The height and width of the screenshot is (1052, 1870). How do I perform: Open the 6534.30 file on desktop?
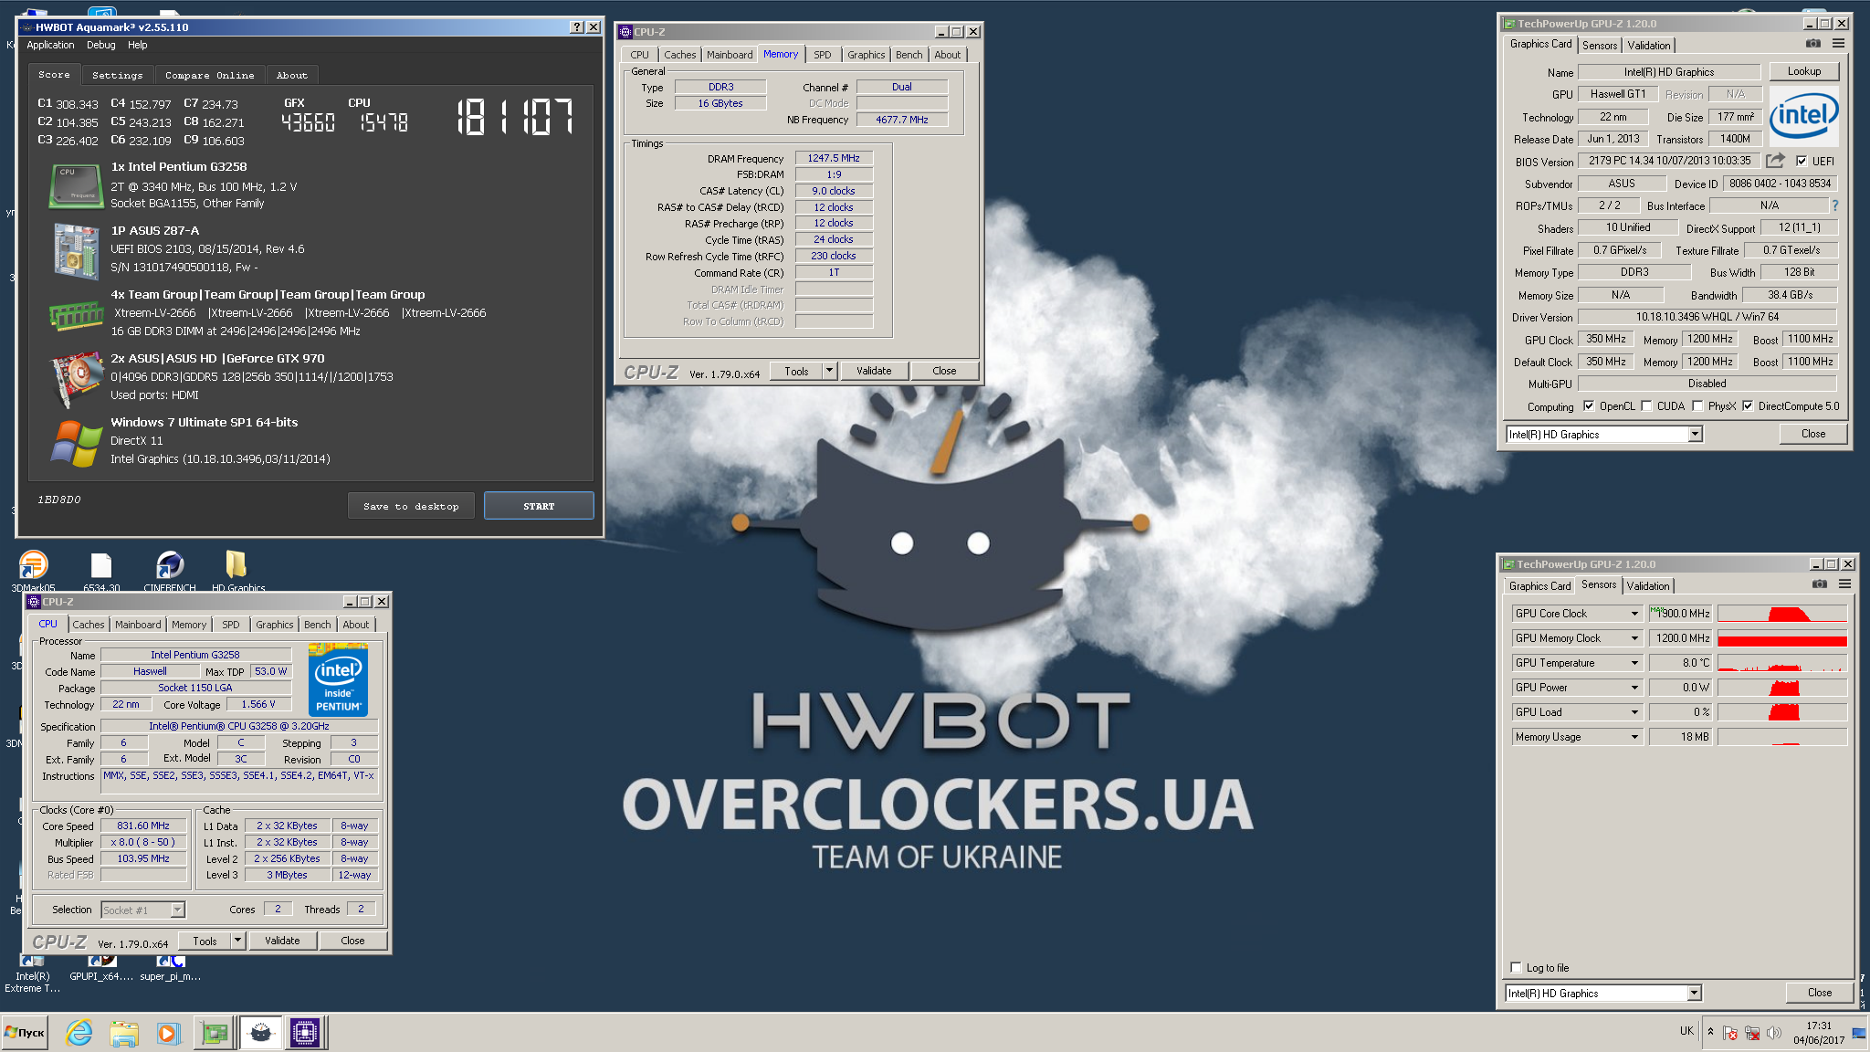tap(101, 572)
